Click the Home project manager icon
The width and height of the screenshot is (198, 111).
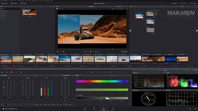click(190, 109)
